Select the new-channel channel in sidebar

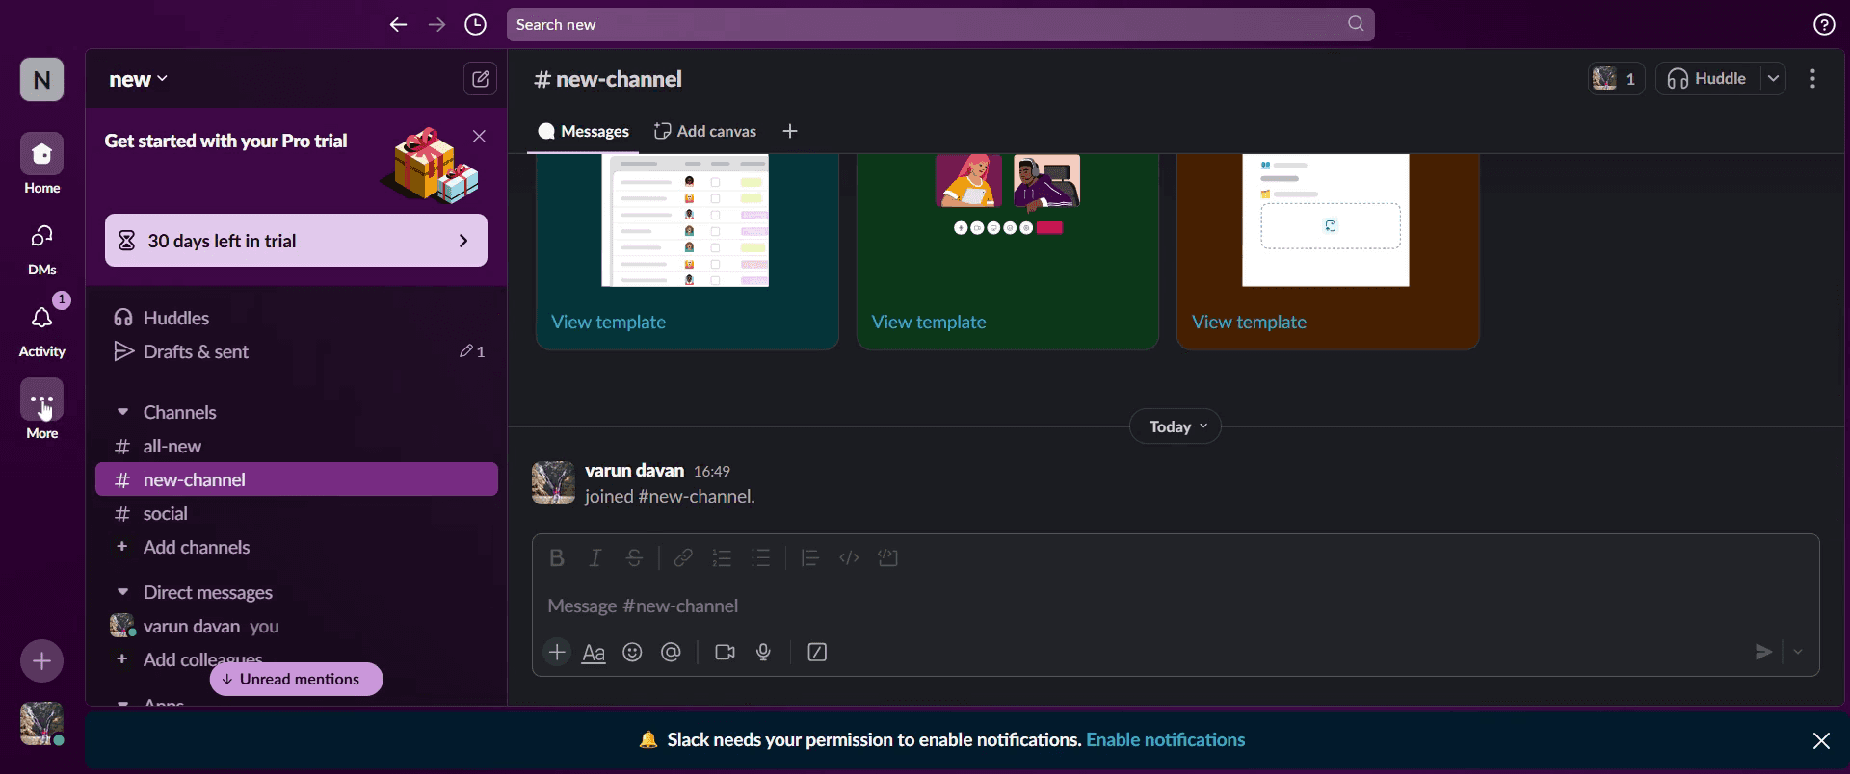(297, 479)
